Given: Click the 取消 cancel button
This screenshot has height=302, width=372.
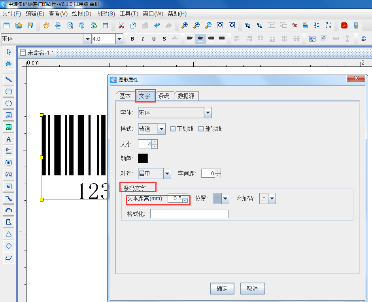Looking at the screenshot, I should (252, 289).
